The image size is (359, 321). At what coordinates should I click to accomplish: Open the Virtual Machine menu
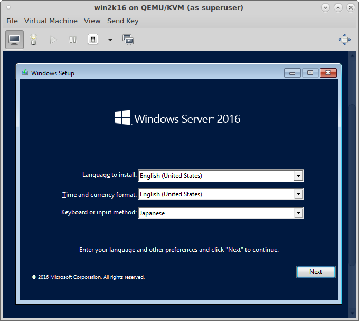pos(51,21)
